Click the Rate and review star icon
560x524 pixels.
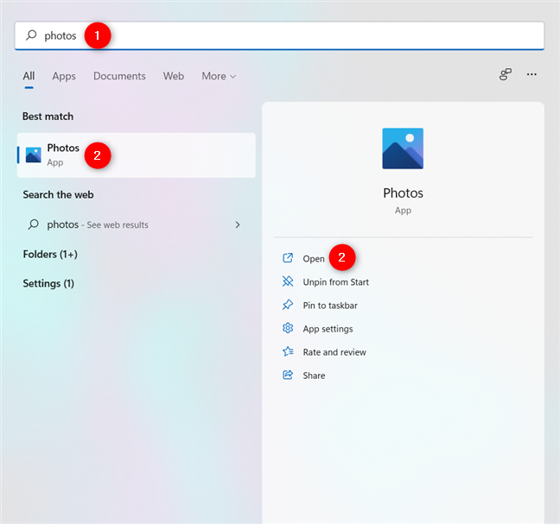288,351
